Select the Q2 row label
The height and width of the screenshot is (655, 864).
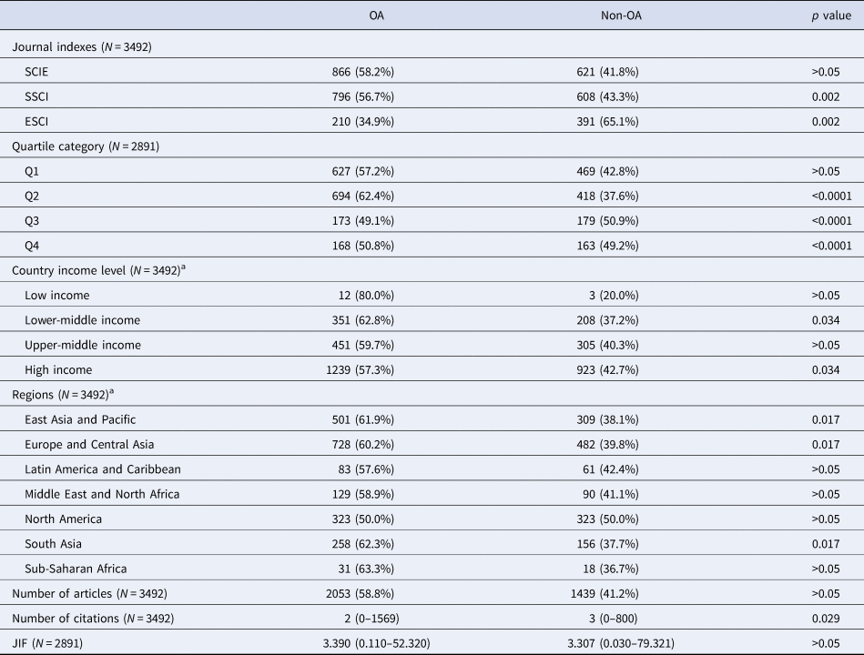point(34,195)
